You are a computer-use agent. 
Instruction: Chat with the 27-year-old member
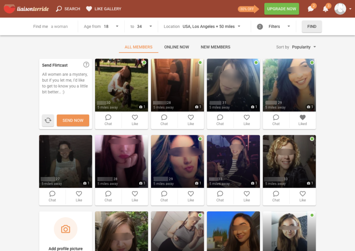click(52, 197)
